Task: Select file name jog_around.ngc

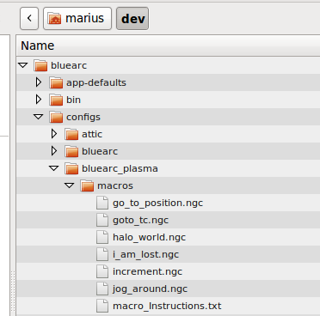Action: (150, 289)
